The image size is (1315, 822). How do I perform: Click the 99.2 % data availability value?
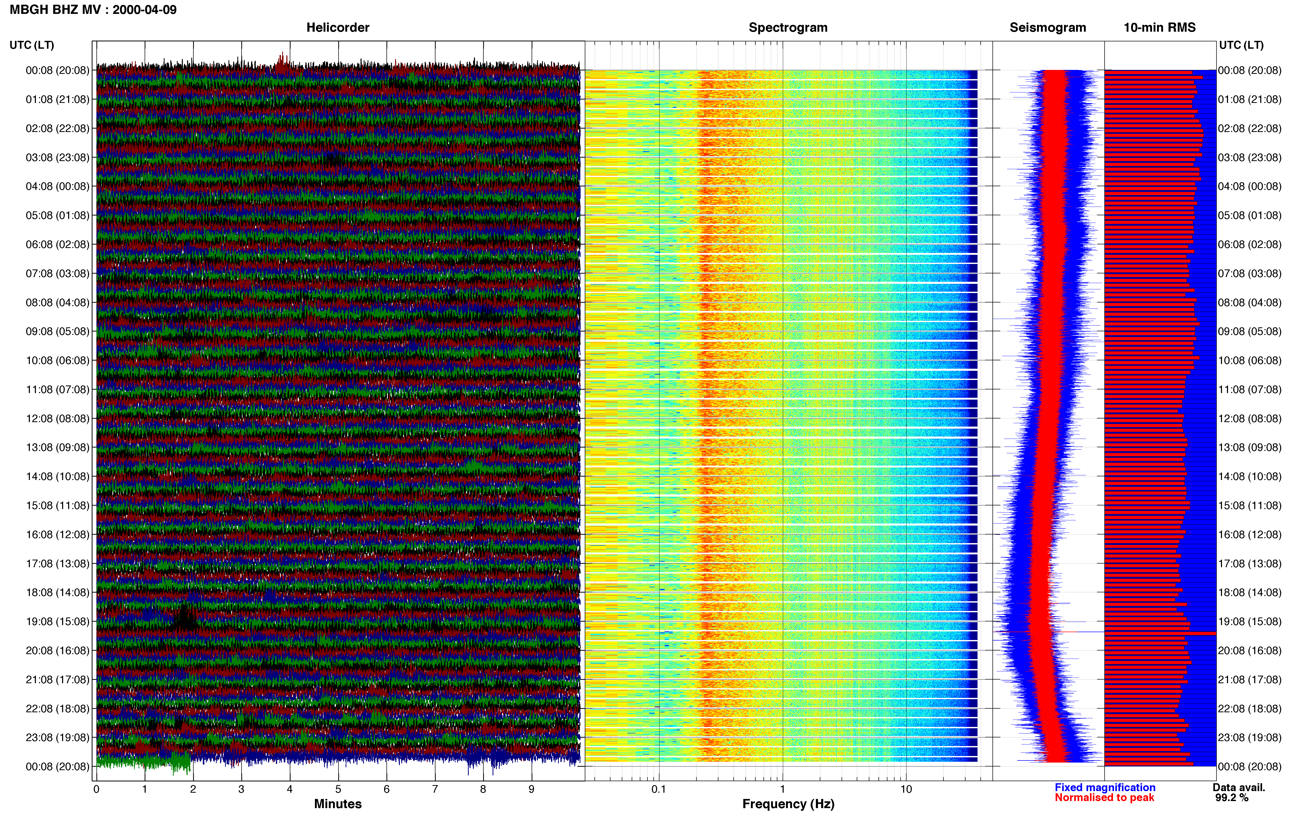(x=1232, y=798)
